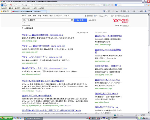Click the system tray clock

click(x=147, y=118)
